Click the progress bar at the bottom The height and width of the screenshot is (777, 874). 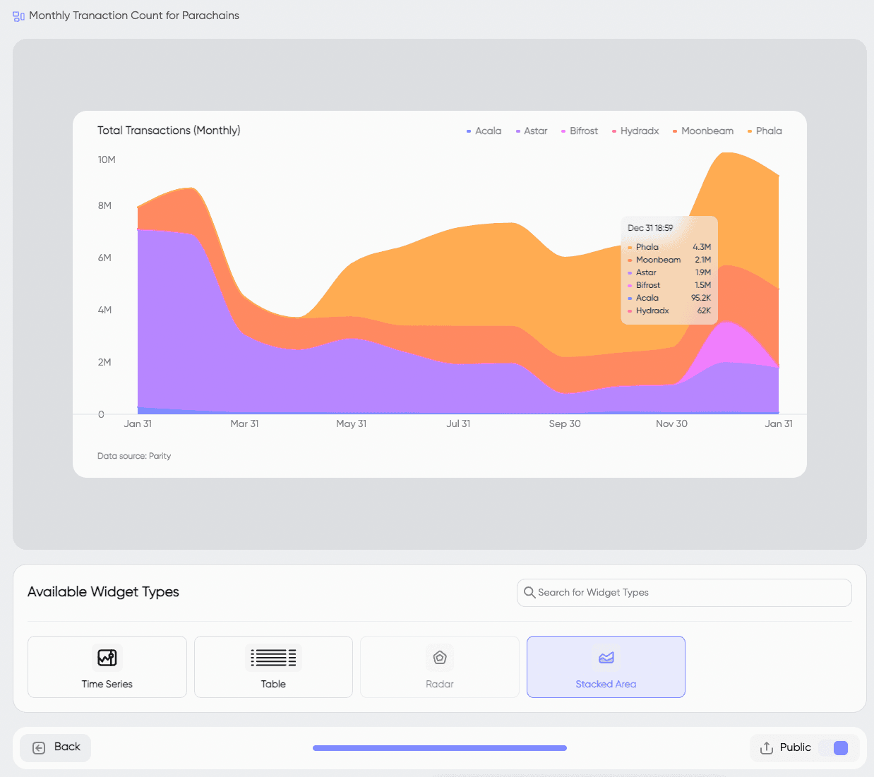pos(439,747)
